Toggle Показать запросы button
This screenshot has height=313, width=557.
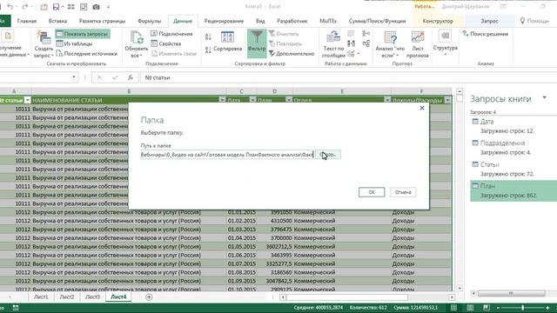coord(83,34)
